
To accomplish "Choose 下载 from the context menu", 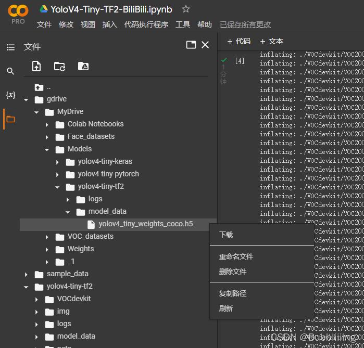I will pos(262,235).
